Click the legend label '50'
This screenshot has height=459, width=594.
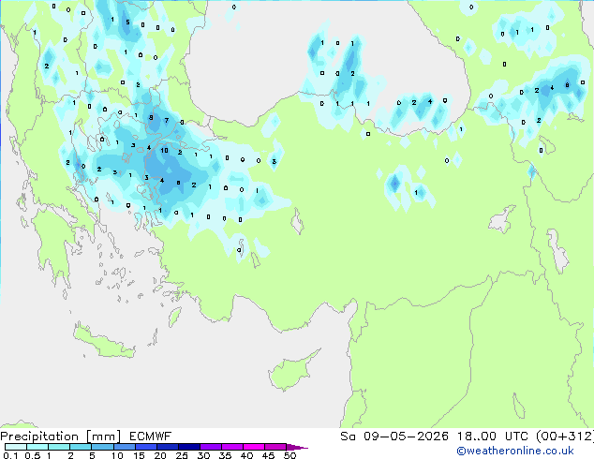(290, 455)
